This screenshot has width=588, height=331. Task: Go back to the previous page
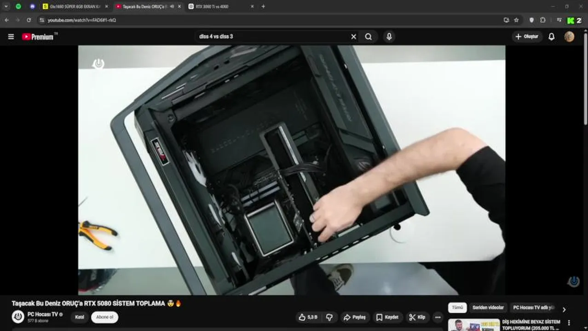tap(6, 20)
